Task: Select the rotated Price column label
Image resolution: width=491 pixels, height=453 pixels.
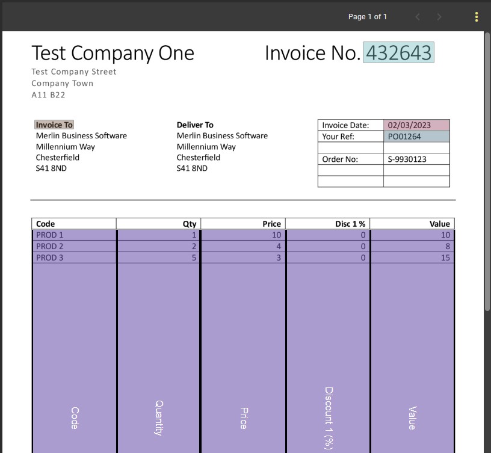Action: (244, 418)
